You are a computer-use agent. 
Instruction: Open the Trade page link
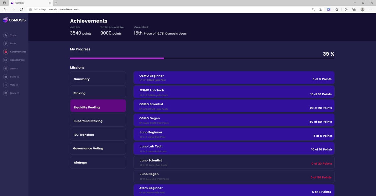tap(13, 35)
